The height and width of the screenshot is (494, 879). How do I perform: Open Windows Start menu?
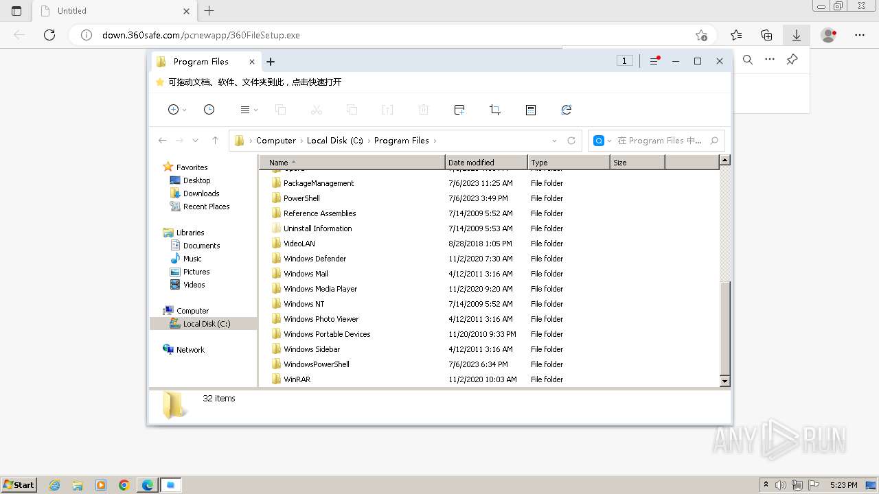[19, 484]
